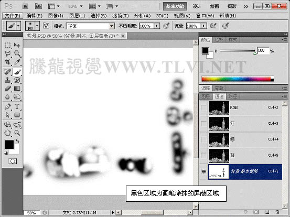The image size is (290, 217).
Task: Open the 滤镜(T) menu
Action: click(121, 16)
